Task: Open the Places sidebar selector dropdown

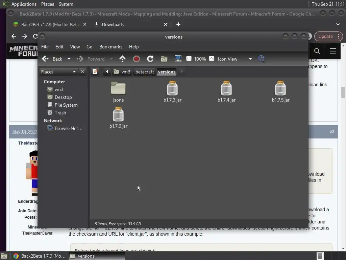Action: pos(58,72)
